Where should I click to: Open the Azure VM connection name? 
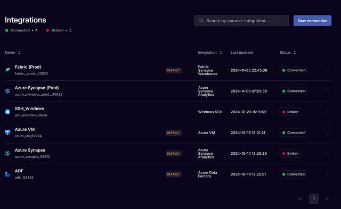(x=25, y=129)
